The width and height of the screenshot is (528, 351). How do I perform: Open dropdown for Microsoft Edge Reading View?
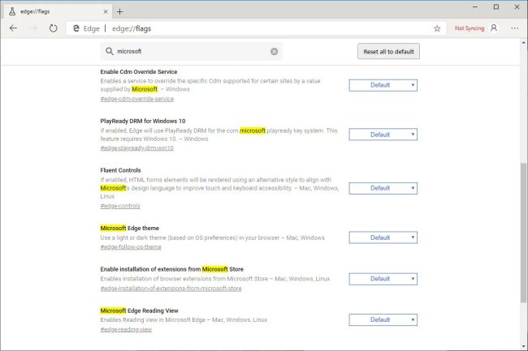click(383, 319)
